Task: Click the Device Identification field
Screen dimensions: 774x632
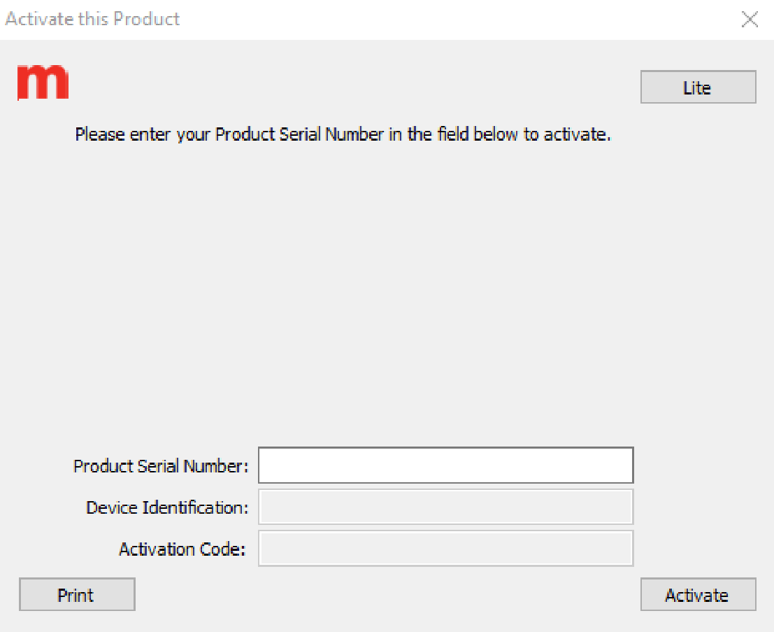Action: (x=445, y=507)
